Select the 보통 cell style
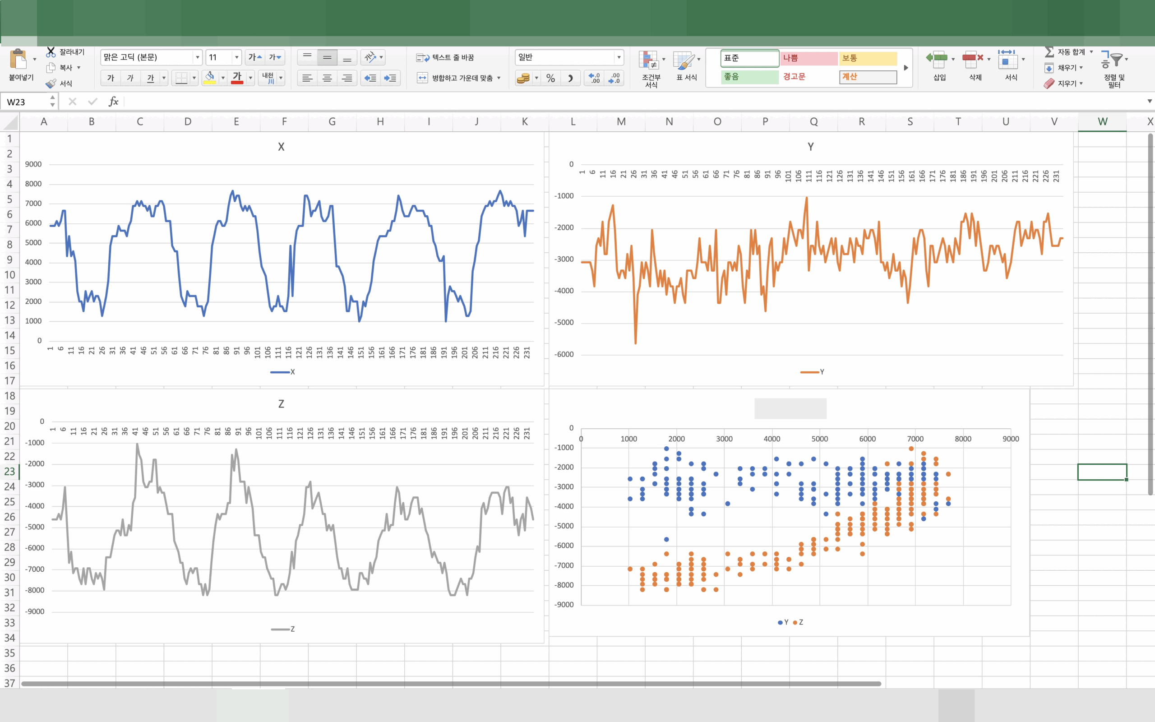1155x722 pixels. [868, 58]
